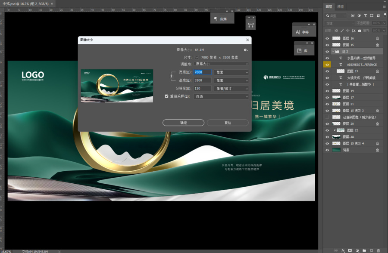Collapse group 组 2 arrow
The width and height of the screenshot is (388, 253).
tap(333, 51)
